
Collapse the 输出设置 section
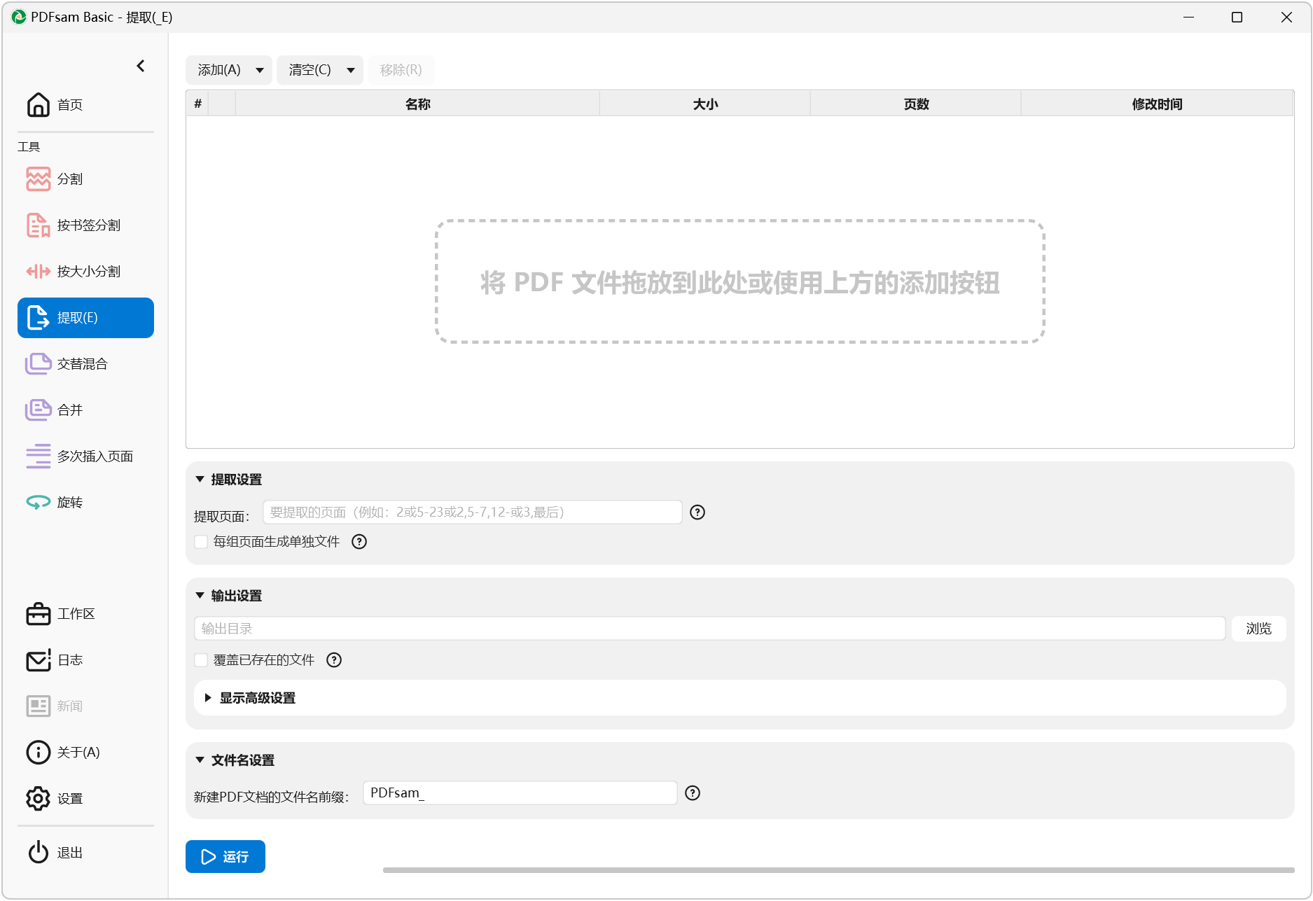[200, 596]
